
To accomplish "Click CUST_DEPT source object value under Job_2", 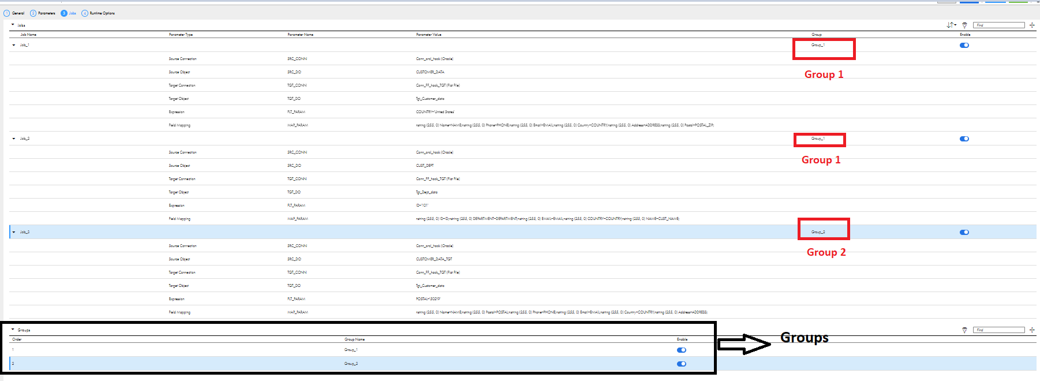I will [425, 166].
